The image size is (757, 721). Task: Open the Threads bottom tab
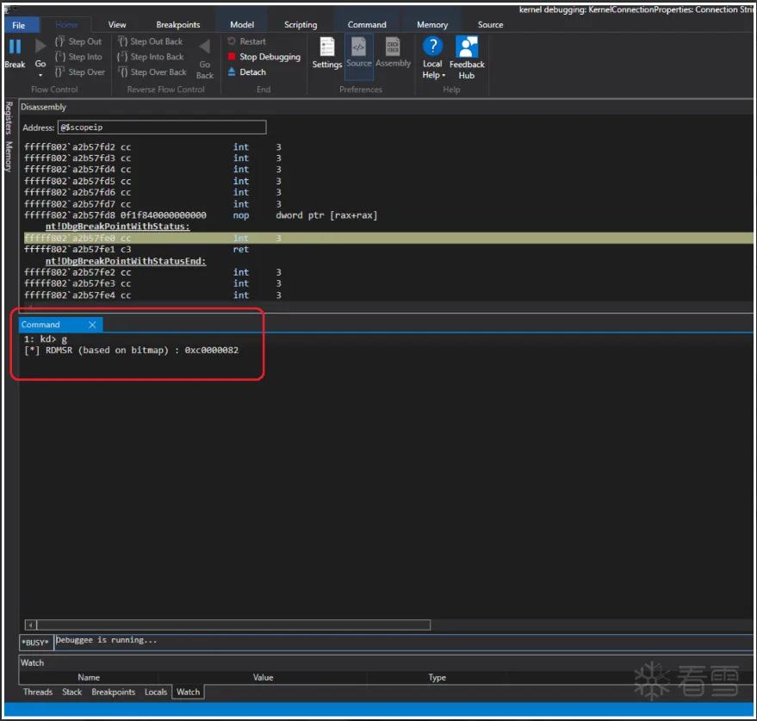pos(38,692)
